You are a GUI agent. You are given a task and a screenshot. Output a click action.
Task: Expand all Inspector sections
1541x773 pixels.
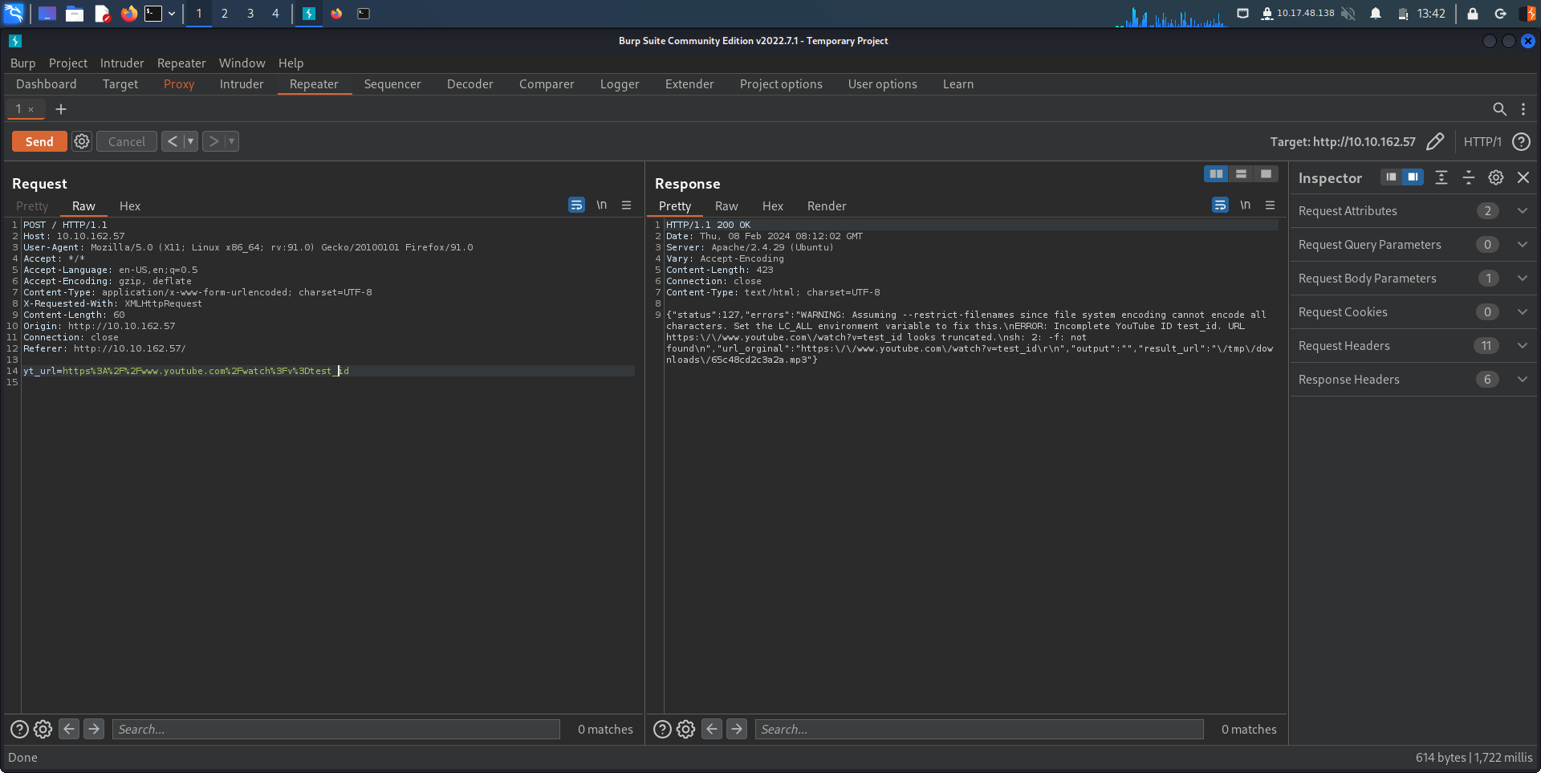(1441, 177)
